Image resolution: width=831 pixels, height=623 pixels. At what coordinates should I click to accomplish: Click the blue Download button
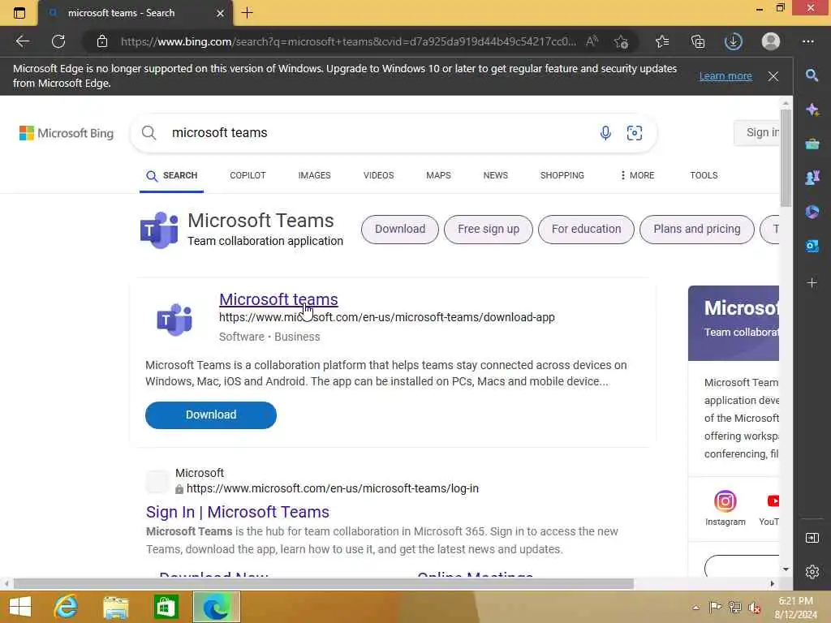(x=211, y=415)
